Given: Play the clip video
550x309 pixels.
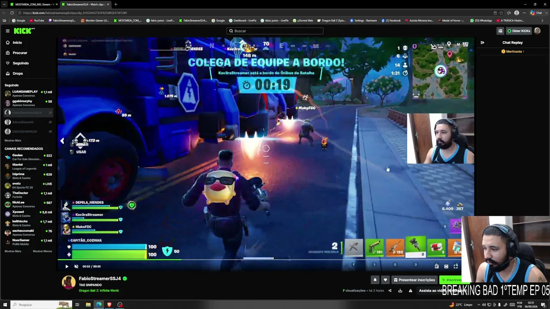Looking at the screenshot, I should 67,267.
